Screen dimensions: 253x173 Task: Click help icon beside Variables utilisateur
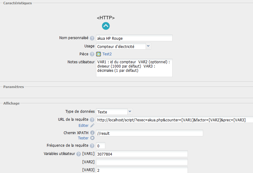(79, 154)
